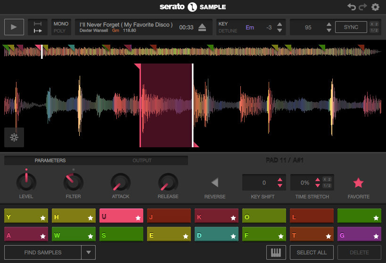Click the RELEASE knob
The width and height of the screenshot is (386, 263).
[168, 183]
